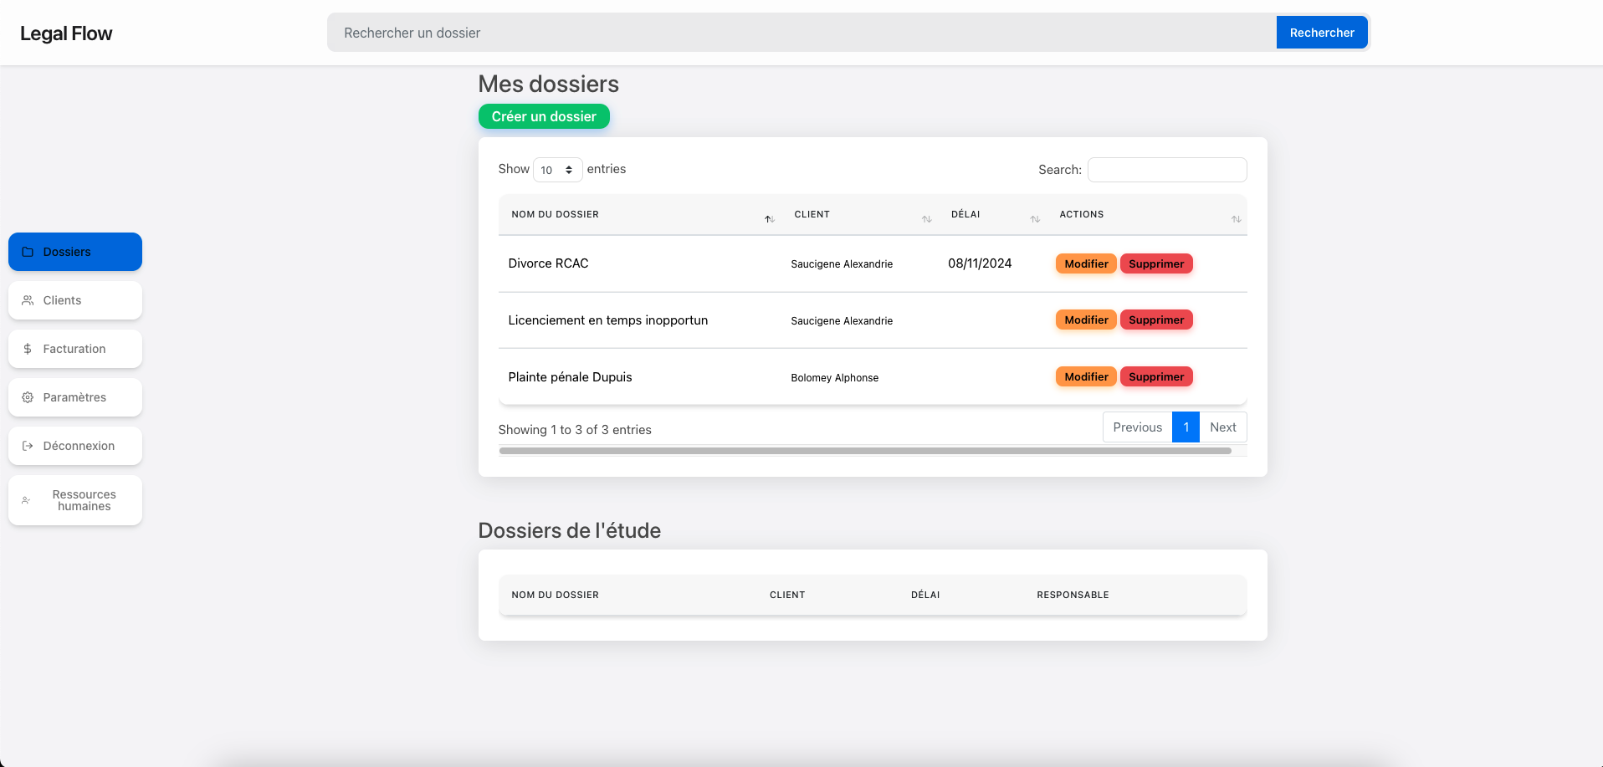Focus the table Search input field
The width and height of the screenshot is (1603, 767).
click(x=1166, y=170)
